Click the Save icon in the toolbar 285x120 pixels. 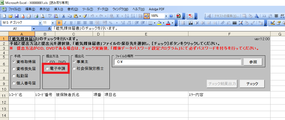(17, 16)
